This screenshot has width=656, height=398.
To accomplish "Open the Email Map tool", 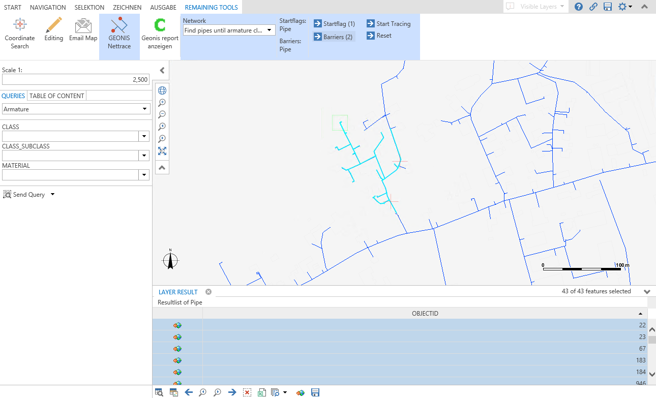I will [83, 32].
